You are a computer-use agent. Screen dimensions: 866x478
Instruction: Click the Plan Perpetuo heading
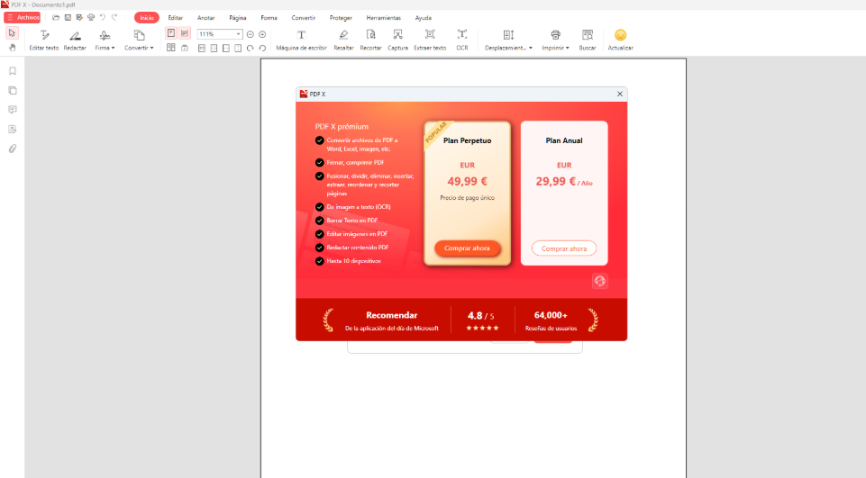467,140
